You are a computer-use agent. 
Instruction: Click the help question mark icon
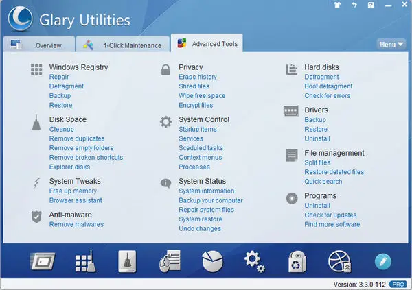click(371, 5)
